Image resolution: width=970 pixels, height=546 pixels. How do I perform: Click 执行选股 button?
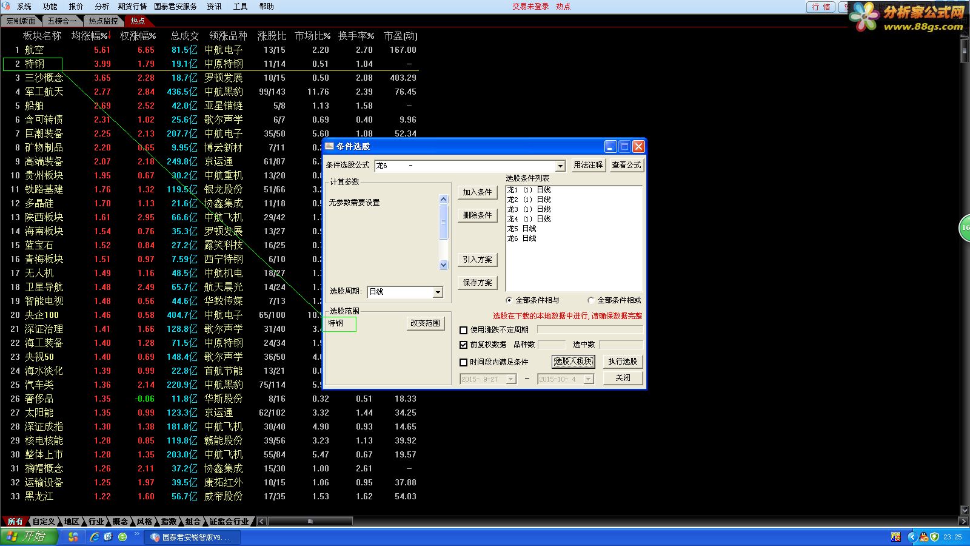(623, 362)
